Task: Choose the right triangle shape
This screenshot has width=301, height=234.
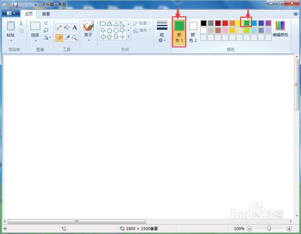Action: pos(122,24)
